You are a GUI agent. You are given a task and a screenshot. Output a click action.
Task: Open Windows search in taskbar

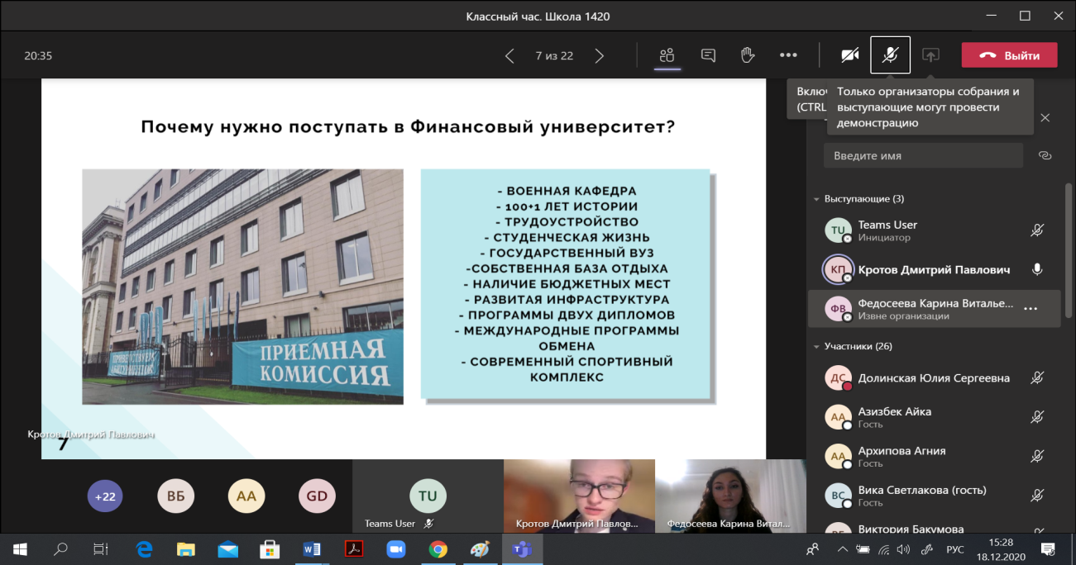60,548
